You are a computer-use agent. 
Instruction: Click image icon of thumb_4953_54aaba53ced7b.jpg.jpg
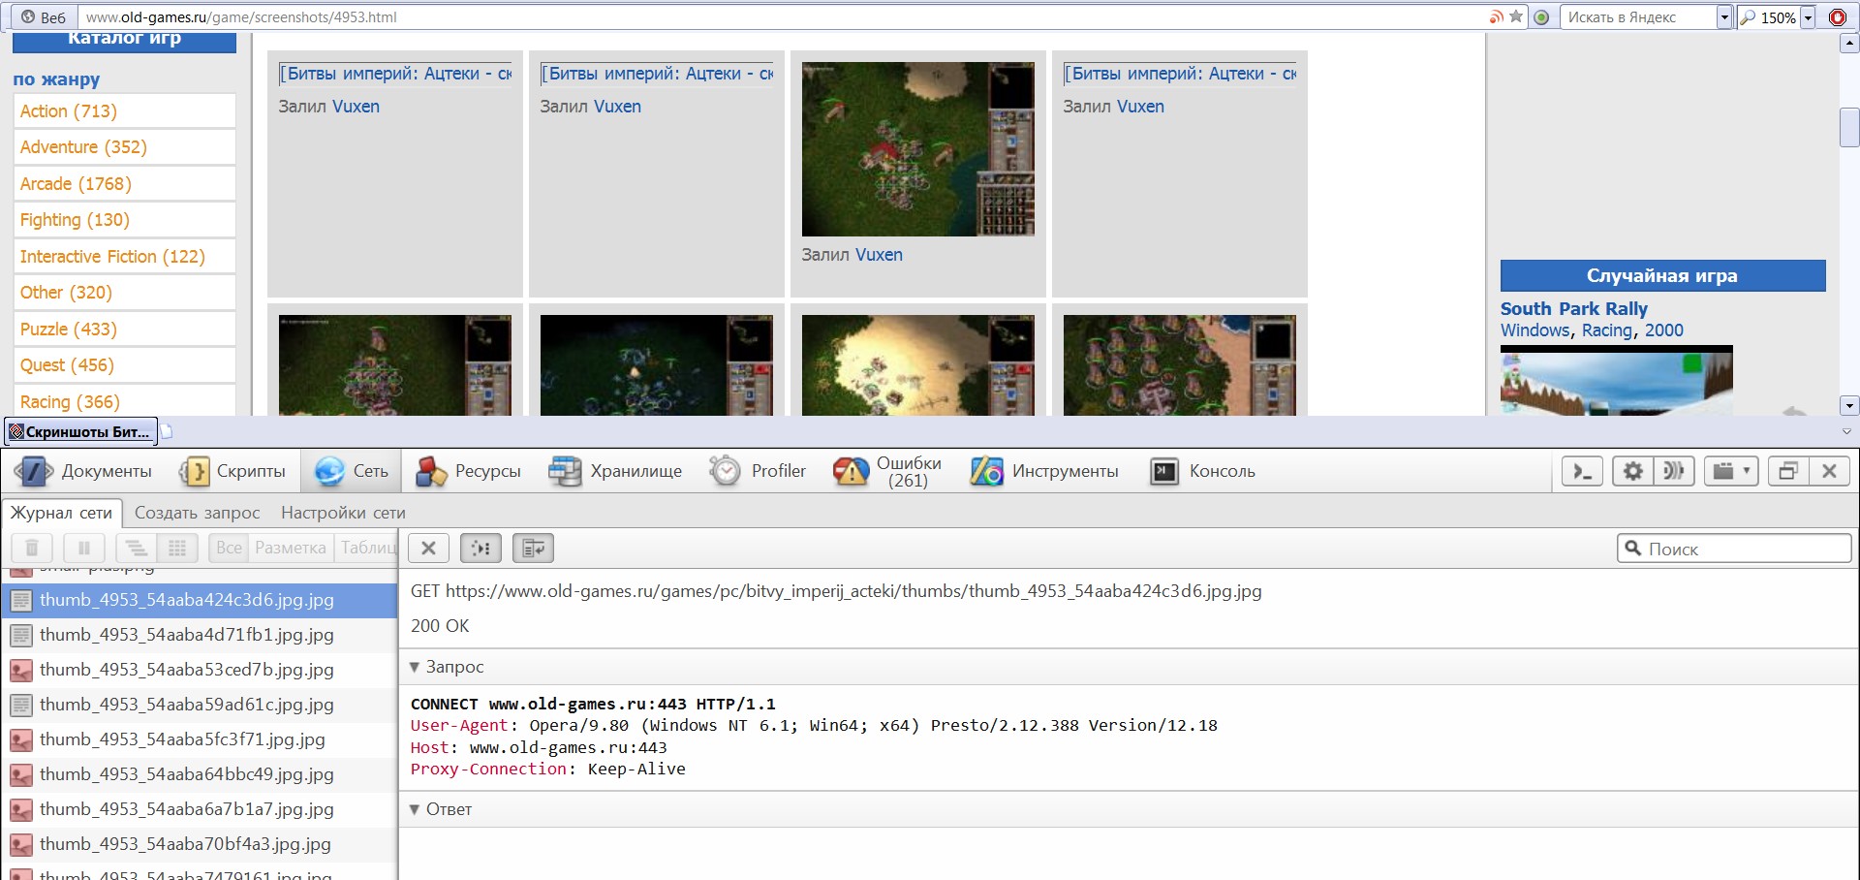20,671
